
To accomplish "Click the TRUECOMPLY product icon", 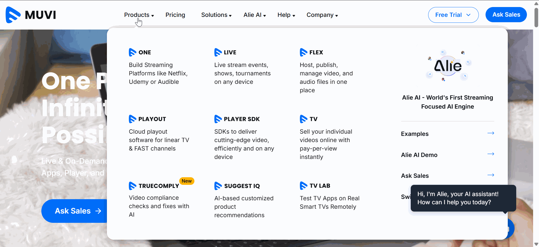I will point(132,186).
